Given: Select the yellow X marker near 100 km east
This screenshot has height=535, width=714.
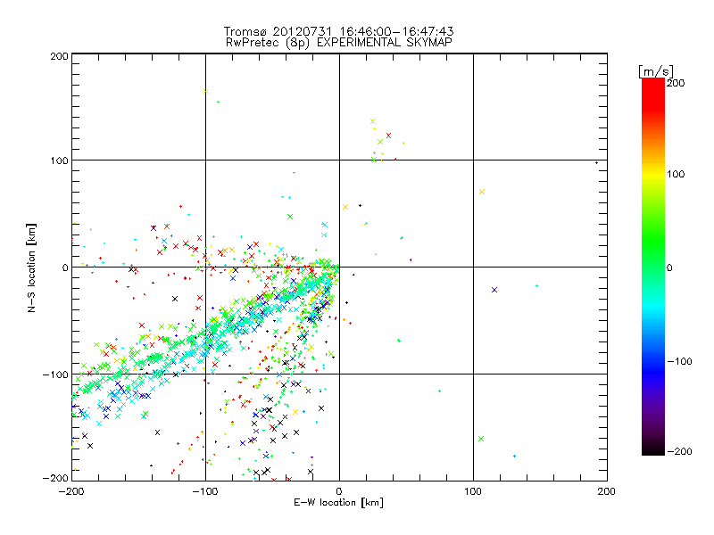Looking at the screenshot, I should (482, 192).
